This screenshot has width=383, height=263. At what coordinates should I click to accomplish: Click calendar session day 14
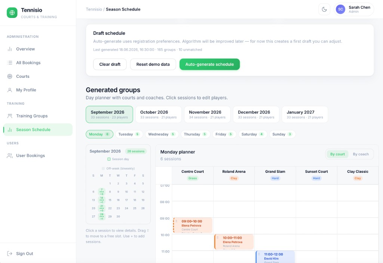point(102,200)
